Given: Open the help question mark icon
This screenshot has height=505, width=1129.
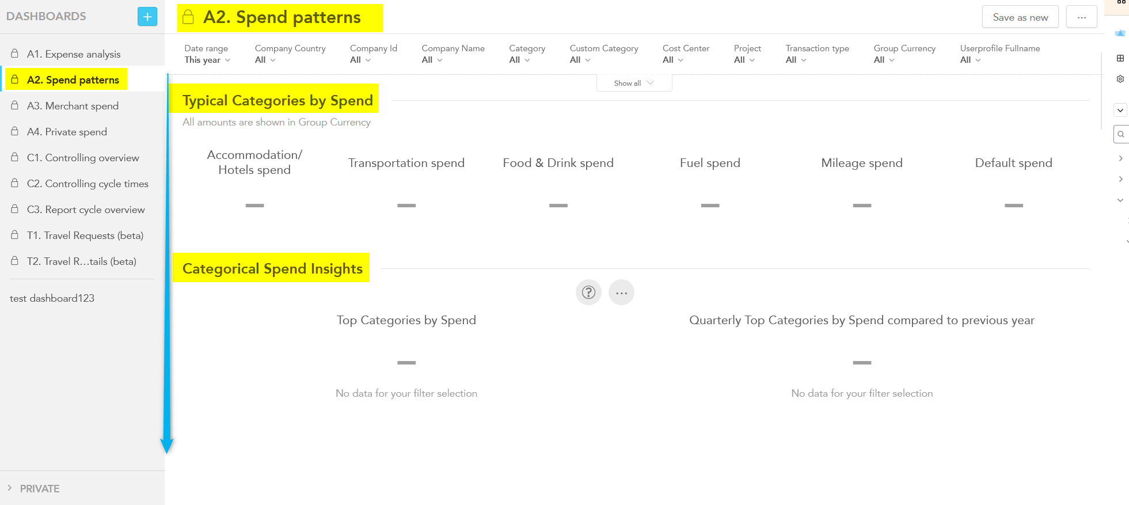Looking at the screenshot, I should click(x=588, y=293).
